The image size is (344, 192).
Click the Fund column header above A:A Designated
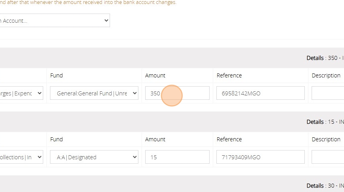point(56,139)
